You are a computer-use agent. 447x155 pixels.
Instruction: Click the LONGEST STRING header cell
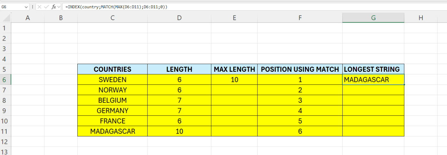(373, 69)
